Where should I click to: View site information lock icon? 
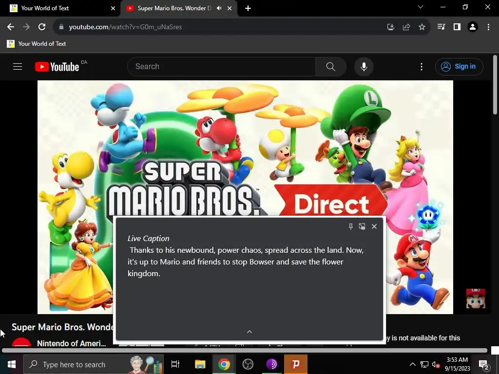(61, 27)
